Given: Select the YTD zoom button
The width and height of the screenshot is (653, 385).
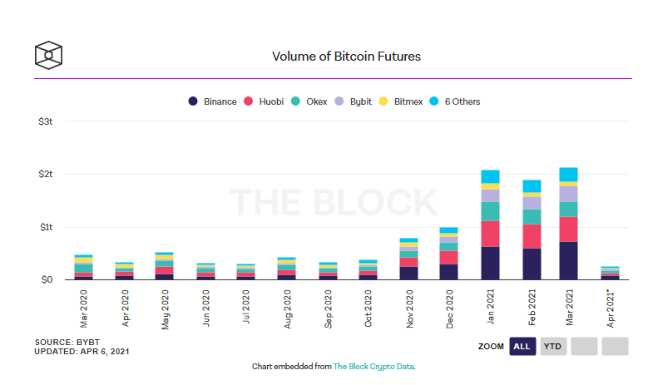Looking at the screenshot, I should click(552, 346).
